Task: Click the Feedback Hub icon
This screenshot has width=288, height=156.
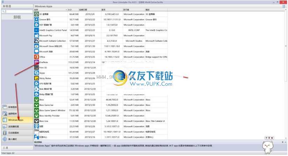Action: coord(37,137)
